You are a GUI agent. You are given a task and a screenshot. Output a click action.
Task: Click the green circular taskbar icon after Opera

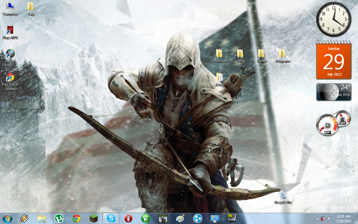tap(146, 218)
